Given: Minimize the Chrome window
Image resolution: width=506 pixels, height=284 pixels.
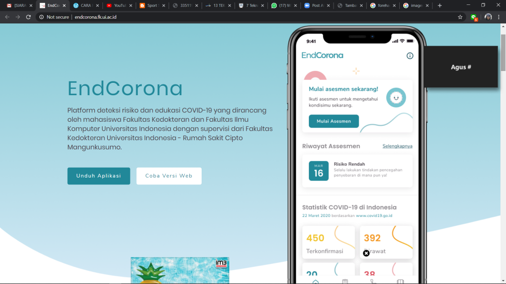Looking at the screenshot, I should click(x=468, y=5).
